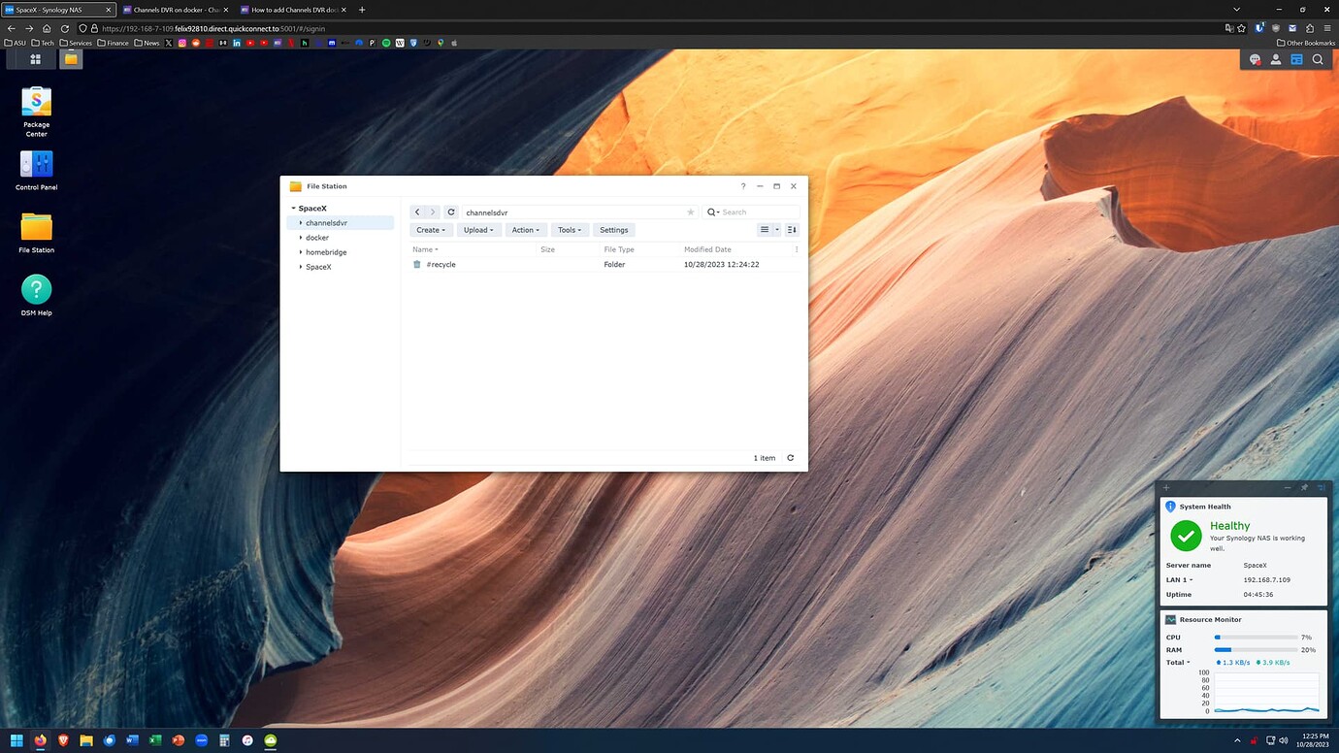Open the Control Panel desktop icon
The width and height of the screenshot is (1339, 753).
click(x=36, y=165)
